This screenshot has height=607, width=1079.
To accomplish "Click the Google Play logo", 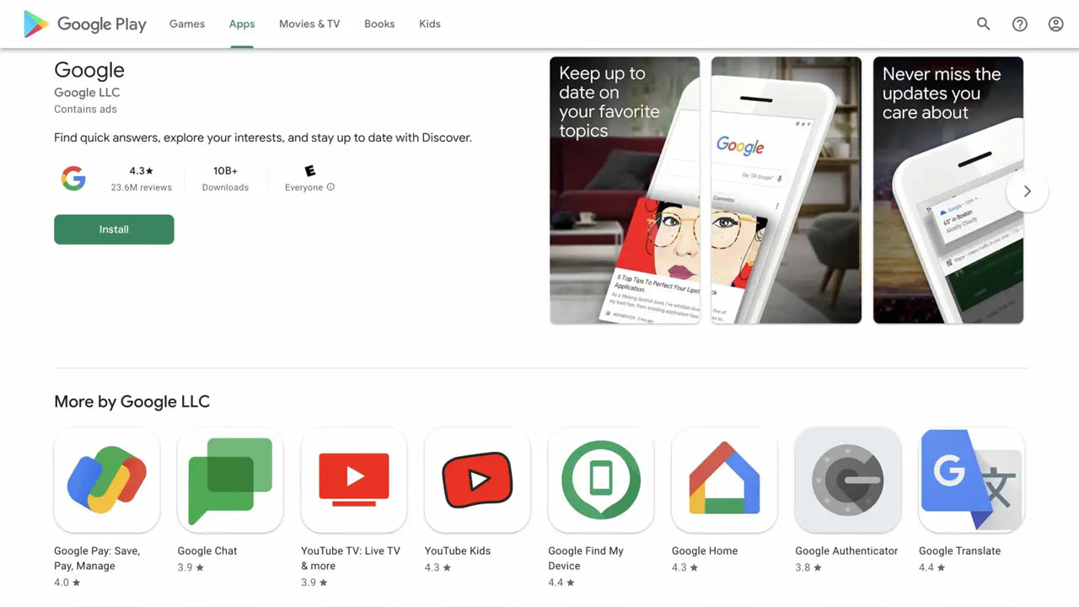I will [84, 24].
